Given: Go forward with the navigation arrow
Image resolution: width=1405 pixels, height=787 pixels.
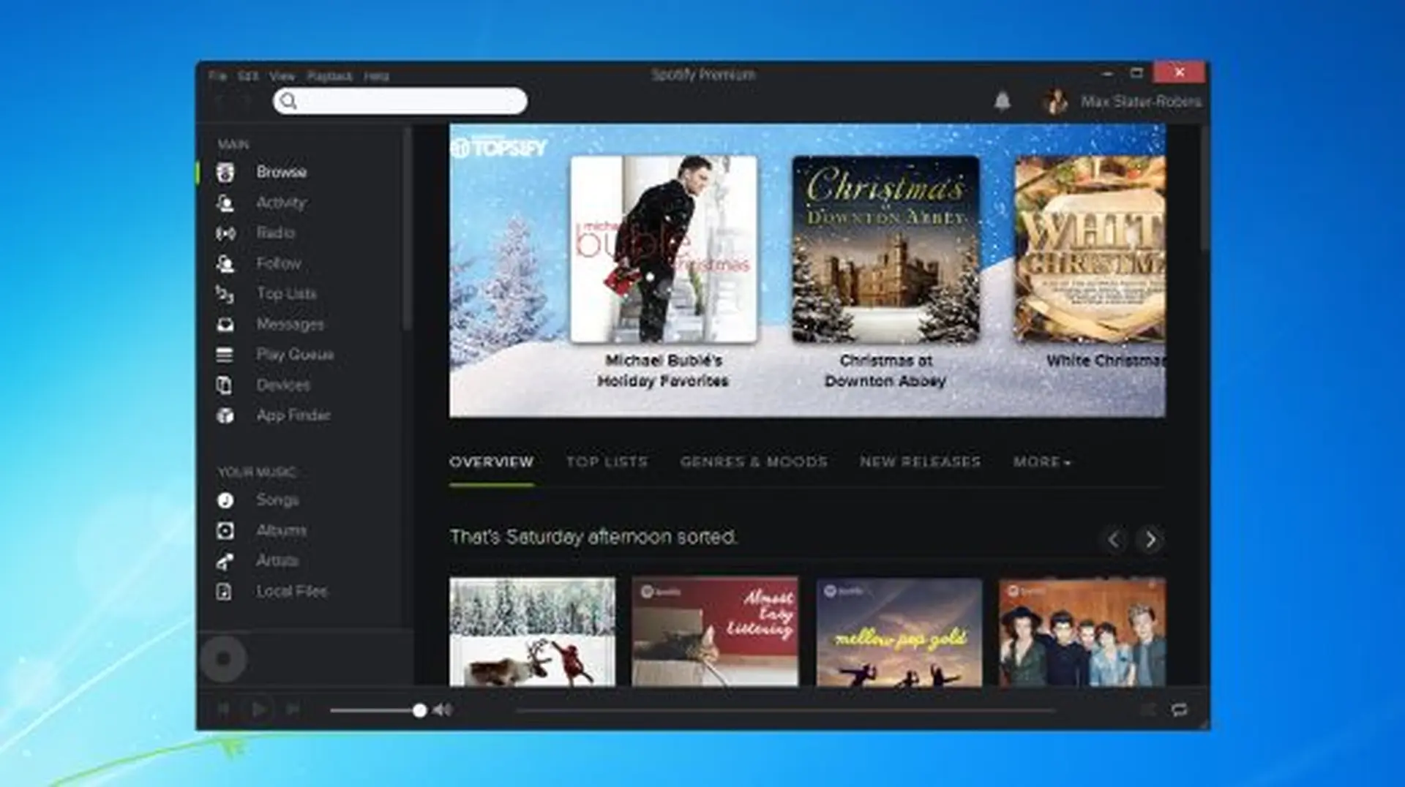Looking at the screenshot, I should (x=246, y=102).
